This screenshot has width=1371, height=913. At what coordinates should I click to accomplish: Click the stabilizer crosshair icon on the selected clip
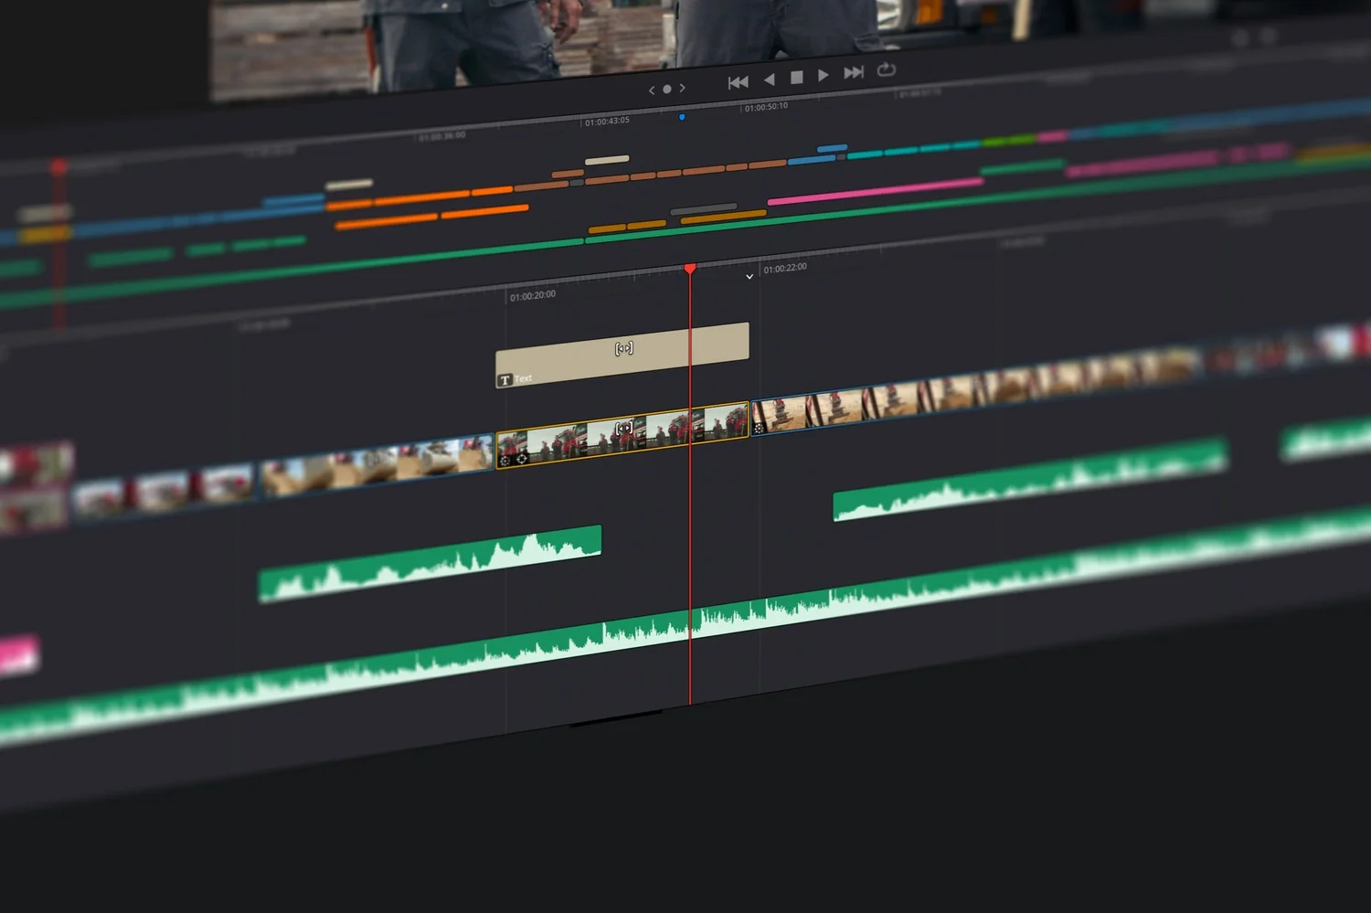[x=522, y=459]
